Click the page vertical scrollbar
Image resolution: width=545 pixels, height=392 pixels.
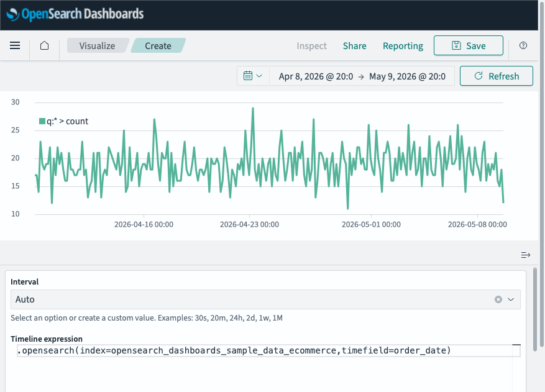541,174
